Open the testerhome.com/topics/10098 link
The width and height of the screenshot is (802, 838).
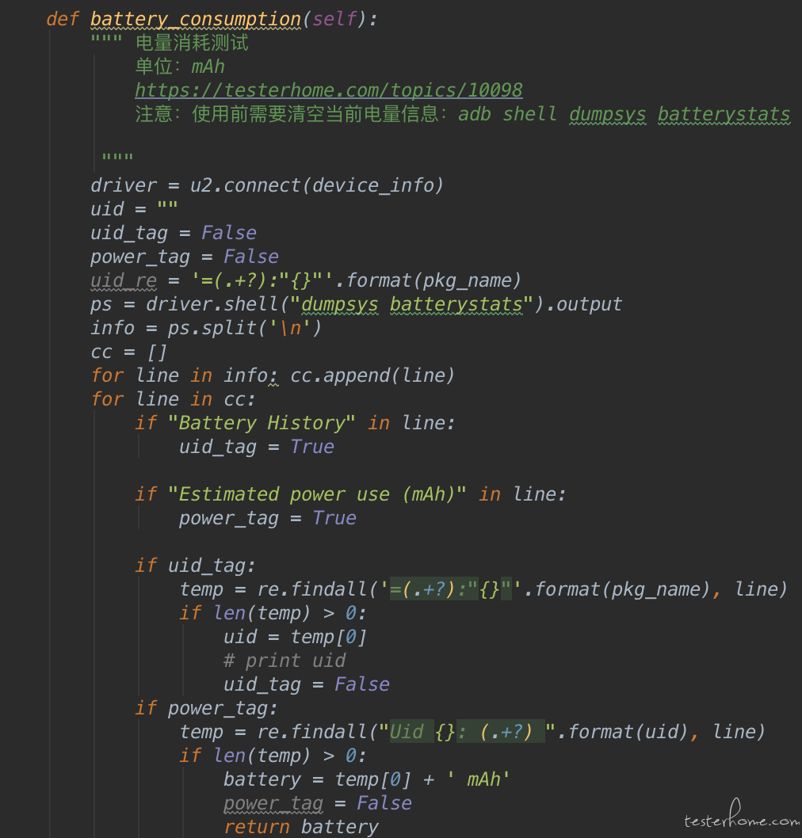[328, 90]
